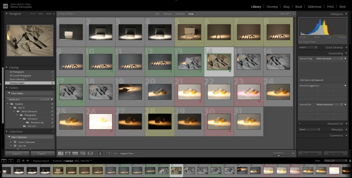Click the Lrc application logo
The image size is (352, 178).
pyautogui.click(x=5, y=6)
